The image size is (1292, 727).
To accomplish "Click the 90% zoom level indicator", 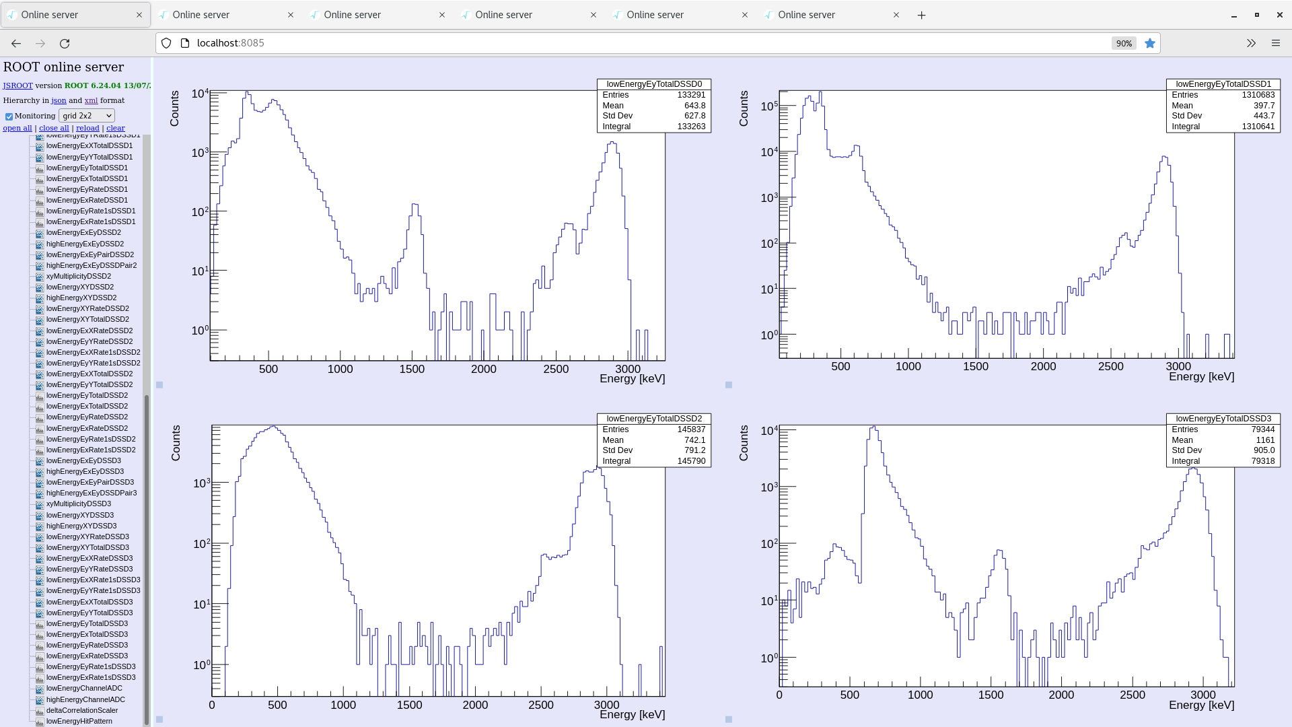I will 1124,43.
